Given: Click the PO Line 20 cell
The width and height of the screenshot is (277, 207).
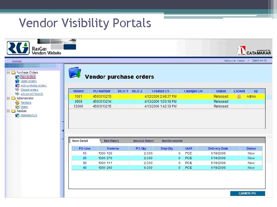Looking at the screenshot, I should [x=85, y=158].
